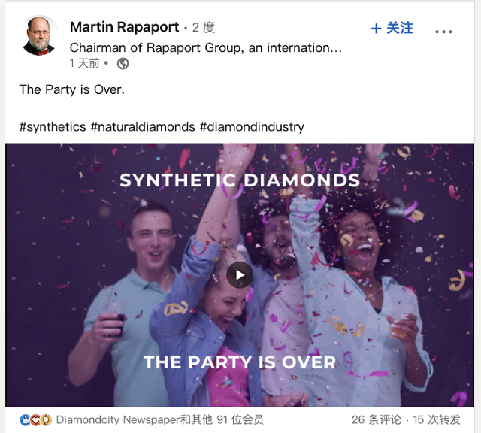Open Martin Rapaport's profile picture
This screenshot has width=481, height=433.
point(39,35)
